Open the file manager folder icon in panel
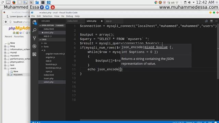The image size is (219, 123). 37,2
